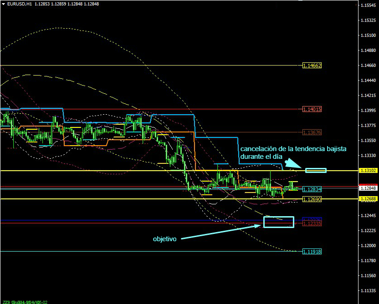Click the 1.15545 value on price scale
The height and width of the screenshot is (304, 379).
(x=368, y=5)
